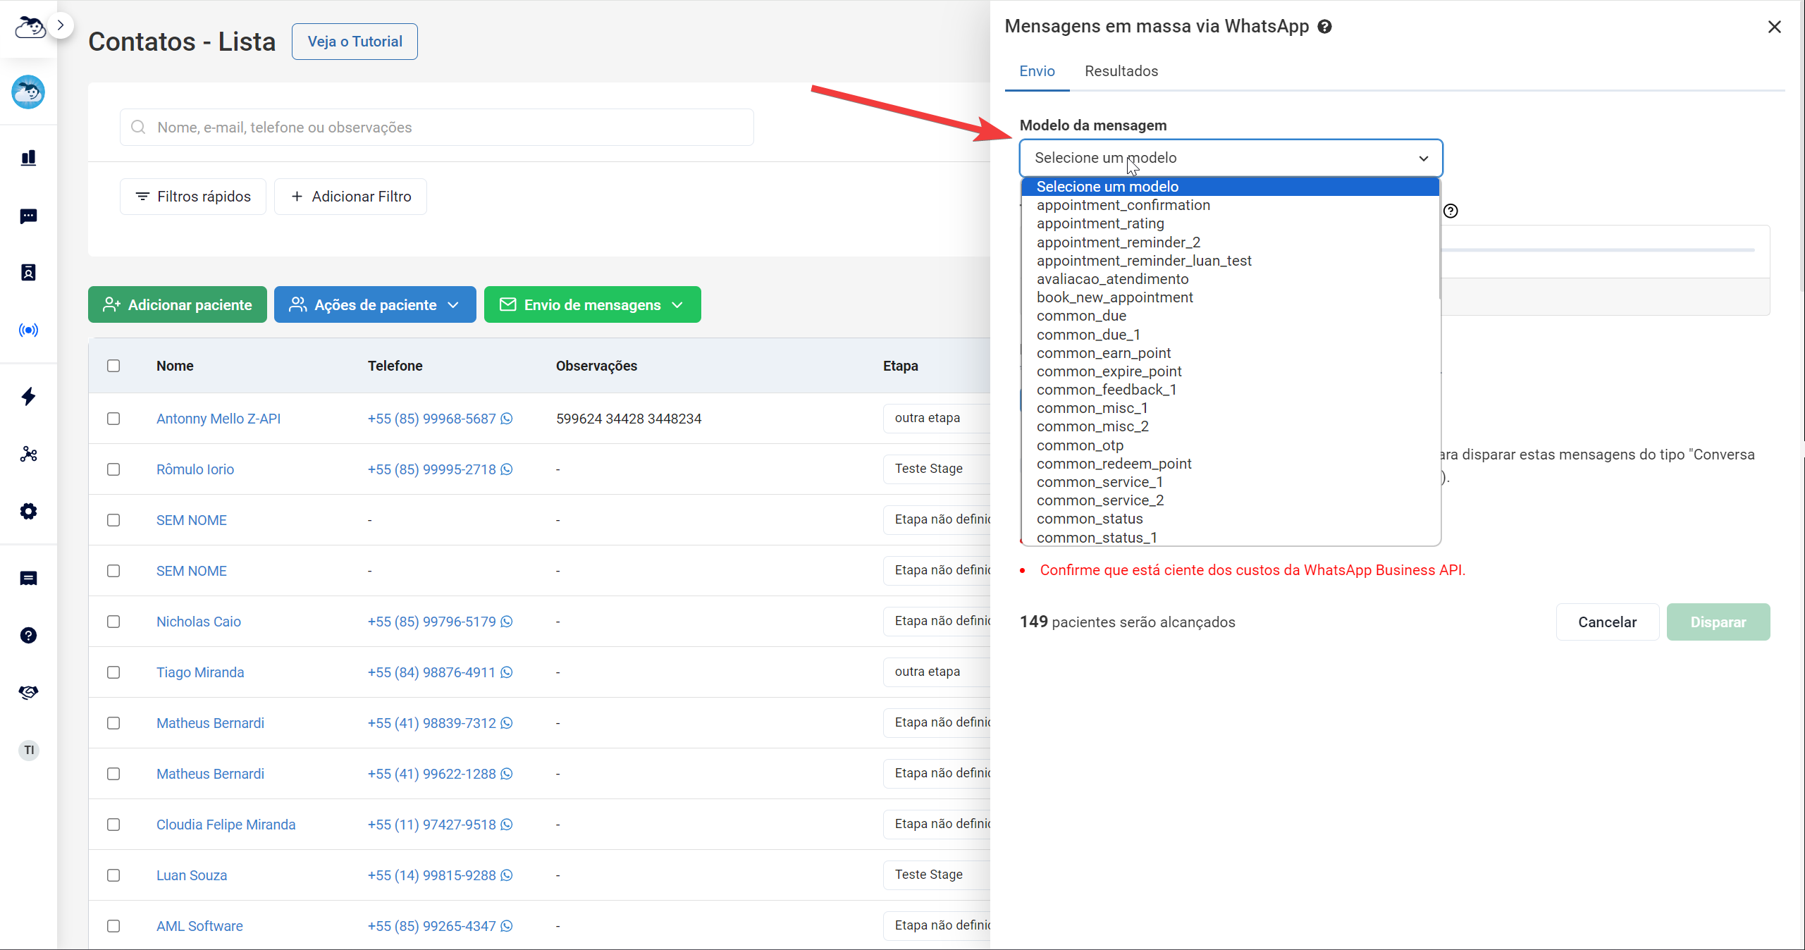This screenshot has height=950, width=1805.
Task: Click the Adicionar paciente button
Action: (177, 304)
